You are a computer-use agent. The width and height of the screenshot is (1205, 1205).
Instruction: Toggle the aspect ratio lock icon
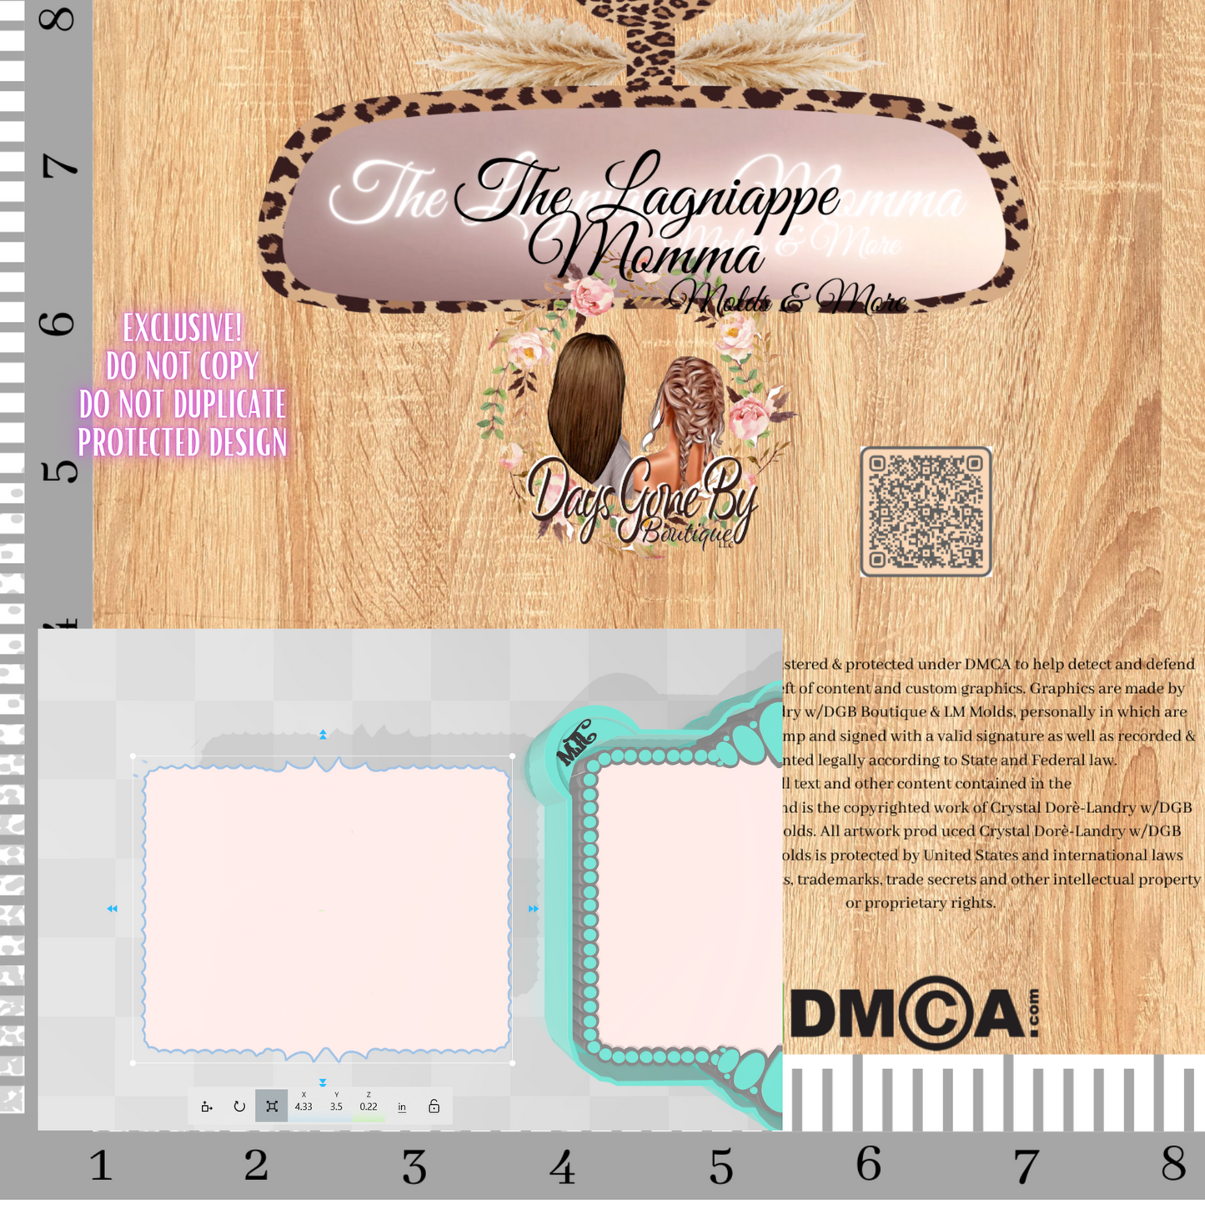[434, 1107]
